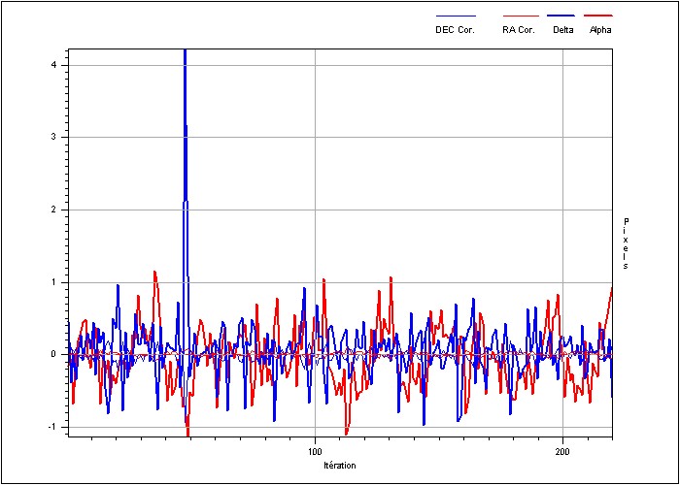Click the "DEC Cor." legend label

(x=455, y=30)
